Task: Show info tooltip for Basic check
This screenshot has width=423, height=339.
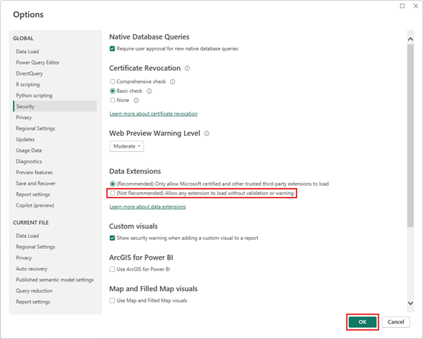Action: click(x=149, y=91)
